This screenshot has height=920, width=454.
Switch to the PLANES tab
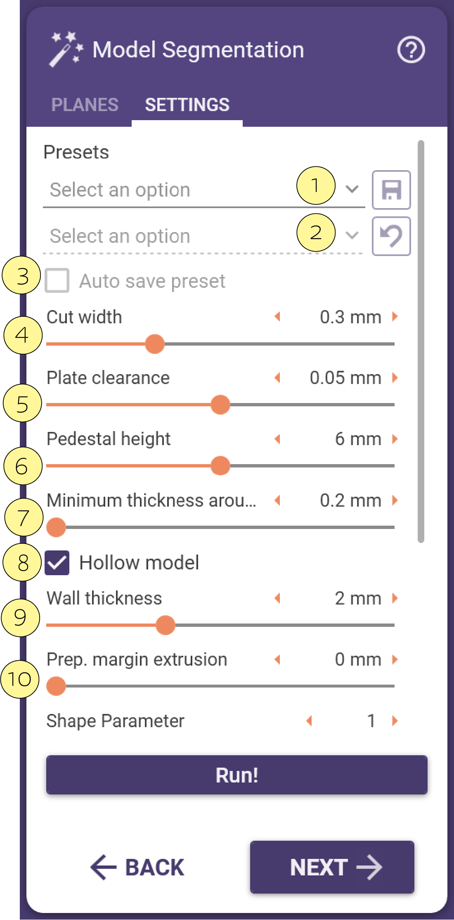pyautogui.click(x=85, y=105)
